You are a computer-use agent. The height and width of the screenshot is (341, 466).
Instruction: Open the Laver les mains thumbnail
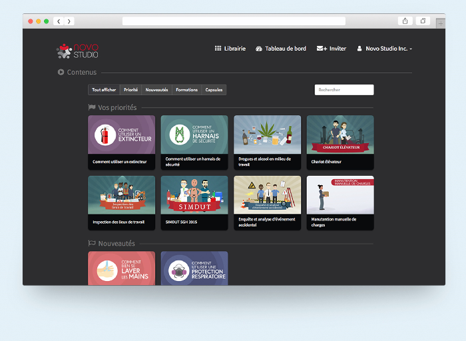122,268
